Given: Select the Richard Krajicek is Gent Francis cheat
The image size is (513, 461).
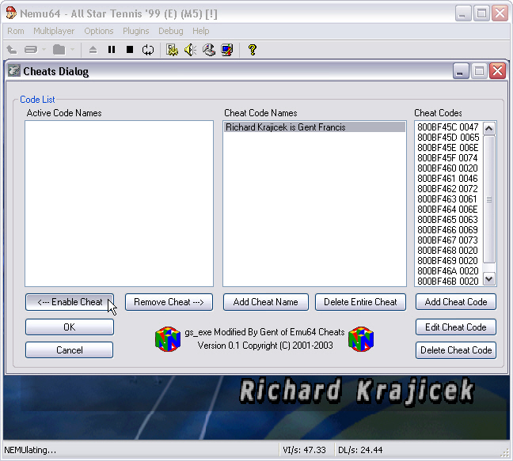Looking at the screenshot, I should coord(315,127).
